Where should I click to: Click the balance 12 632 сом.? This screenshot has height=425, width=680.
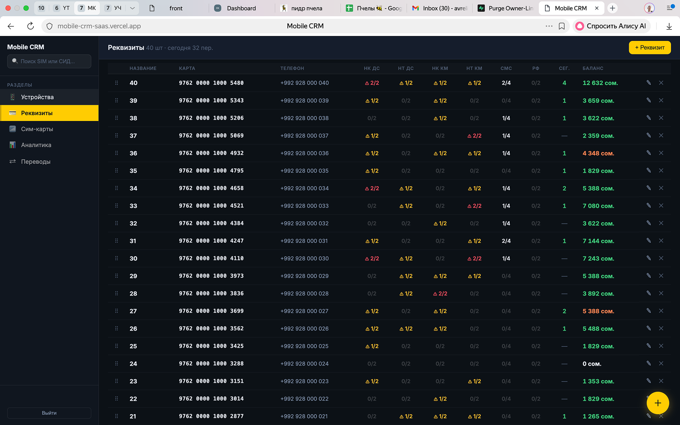point(600,83)
